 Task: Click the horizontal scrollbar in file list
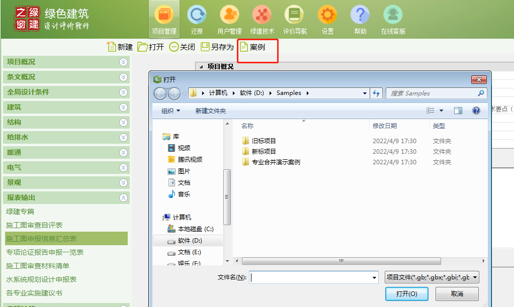click(x=341, y=261)
